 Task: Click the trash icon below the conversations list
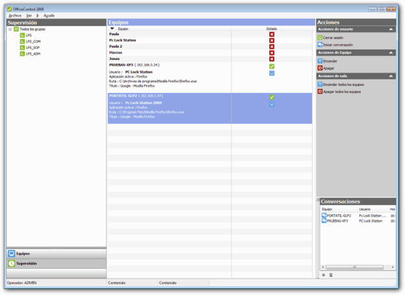pos(331,275)
